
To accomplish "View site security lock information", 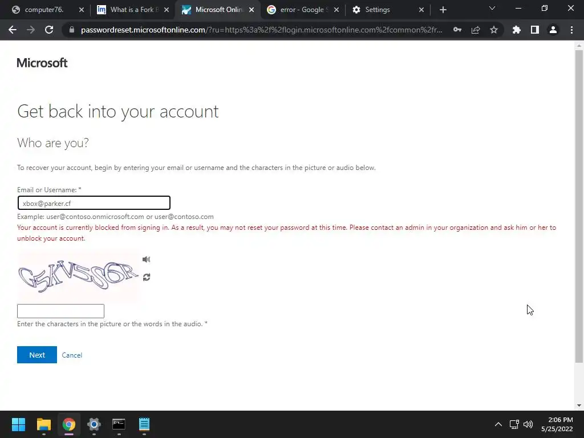I will (72, 30).
